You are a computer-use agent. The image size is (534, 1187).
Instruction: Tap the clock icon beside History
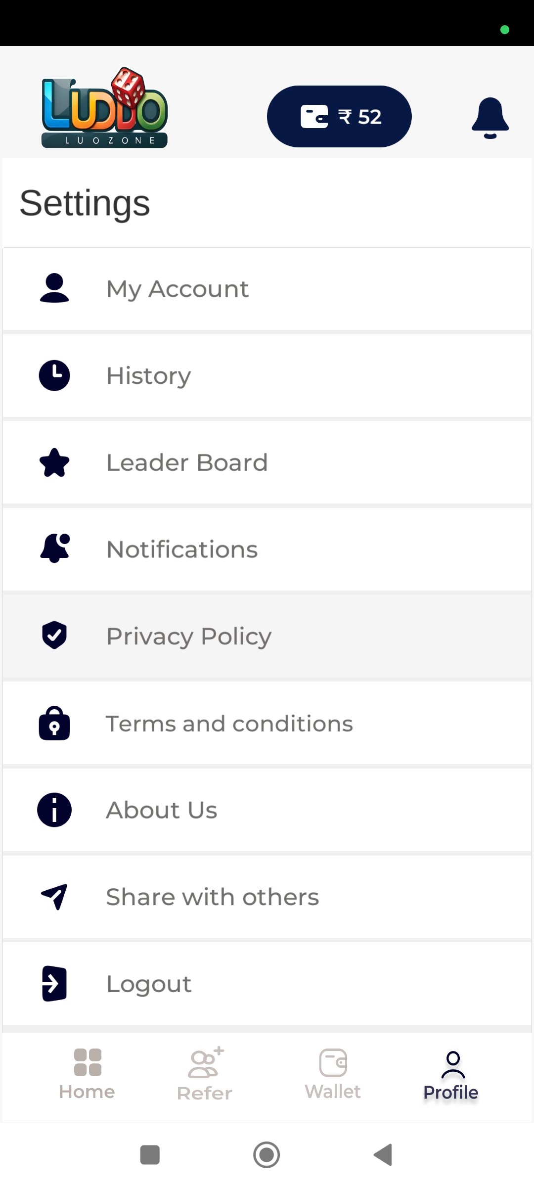(54, 375)
